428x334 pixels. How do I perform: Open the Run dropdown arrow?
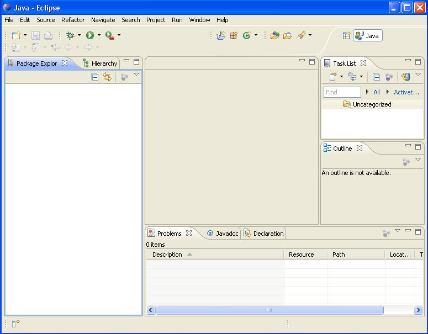[x=99, y=35]
